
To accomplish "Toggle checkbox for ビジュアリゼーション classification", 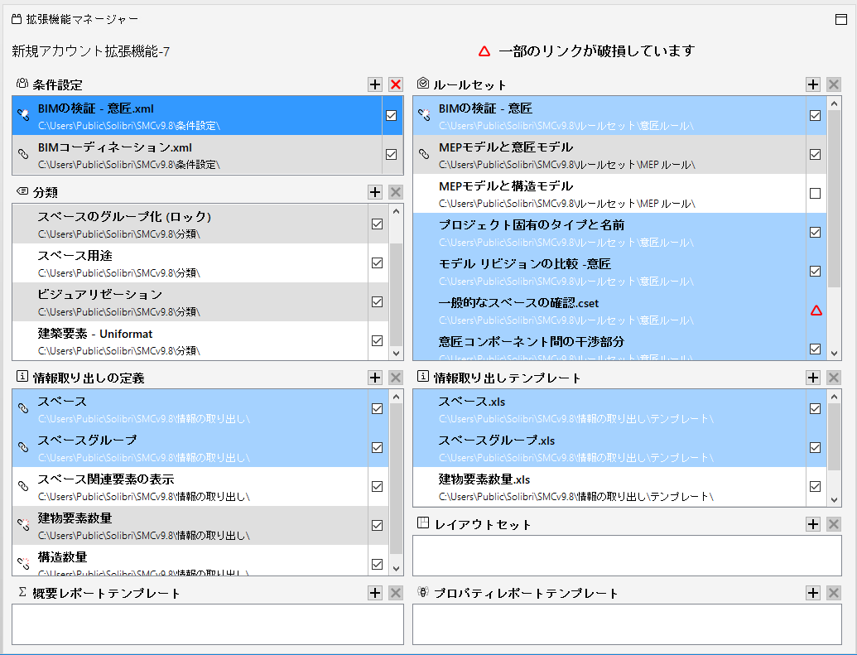I will [x=377, y=301].
